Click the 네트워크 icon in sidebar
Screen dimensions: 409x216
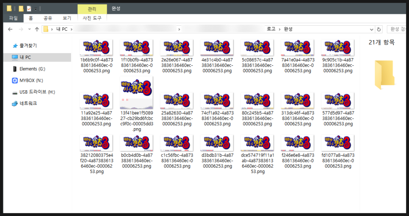[x=15, y=104]
